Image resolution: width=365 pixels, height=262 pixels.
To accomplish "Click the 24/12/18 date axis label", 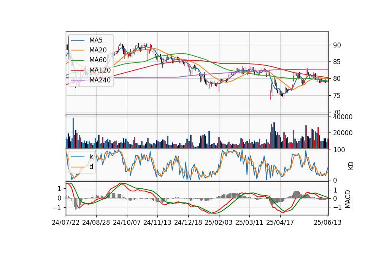I will click(x=188, y=223).
